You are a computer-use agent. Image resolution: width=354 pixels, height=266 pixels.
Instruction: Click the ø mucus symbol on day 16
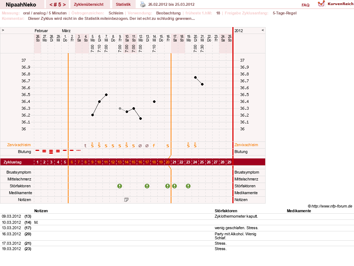pyautogui.click(x=140, y=146)
